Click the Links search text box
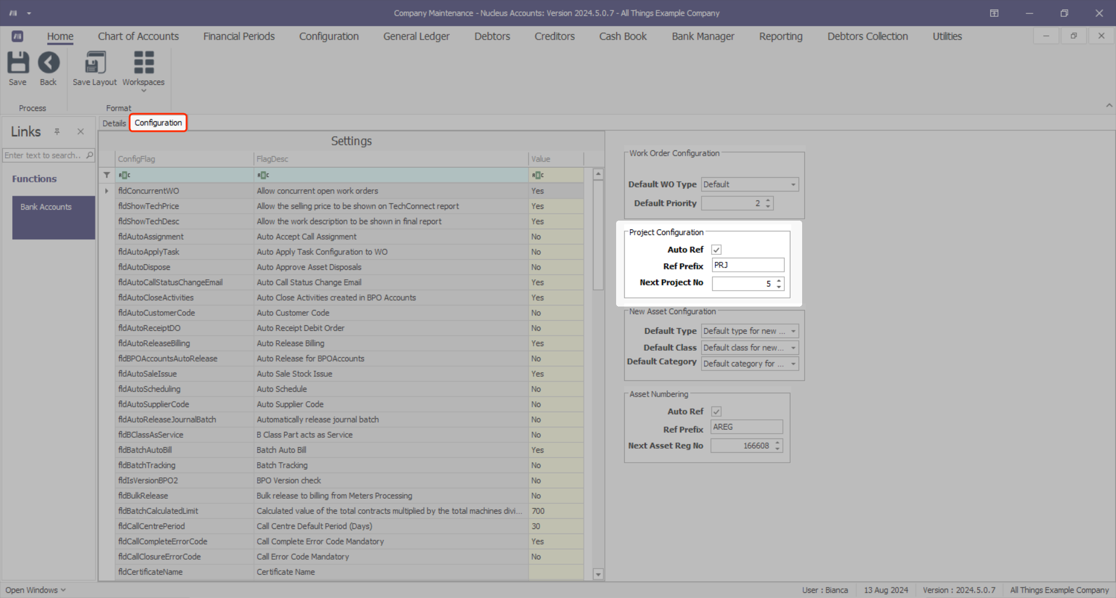1116x598 pixels. click(44, 156)
